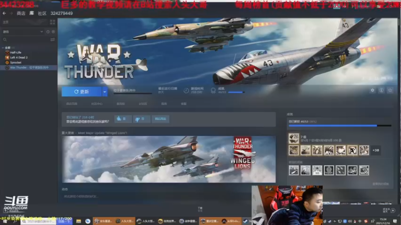Recommend the game with thumbs-up 是
Screen dimensions: 401x225
[x=123, y=119]
